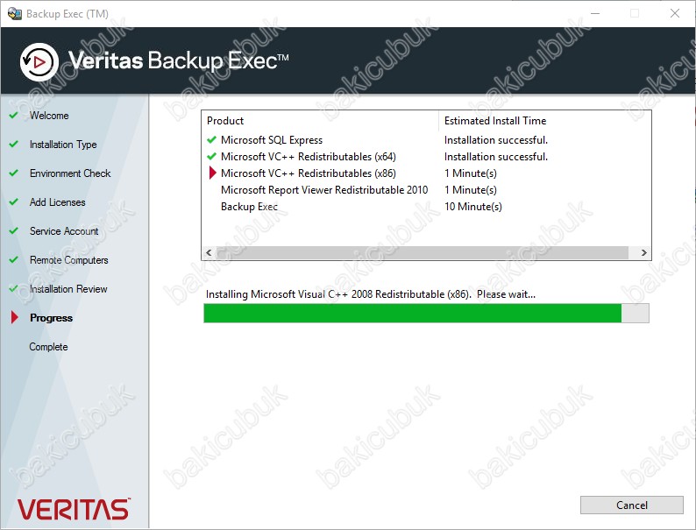
Task: Click the checkmark next to Environment Check
Action: (x=14, y=173)
